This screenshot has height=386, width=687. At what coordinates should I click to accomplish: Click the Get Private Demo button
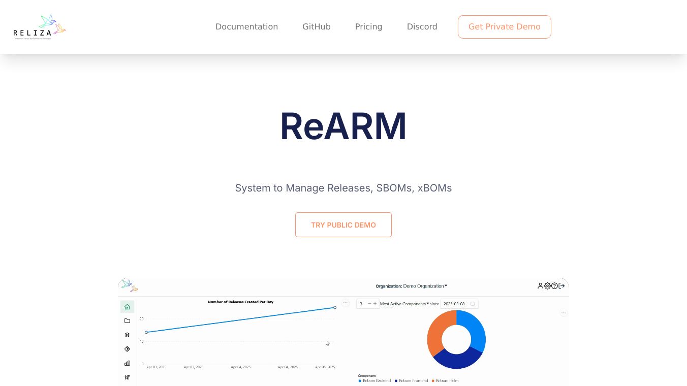[x=505, y=27]
